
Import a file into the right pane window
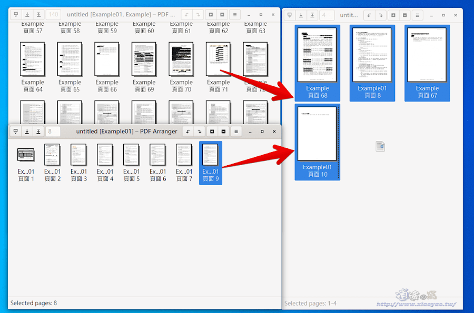[x=290, y=15]
